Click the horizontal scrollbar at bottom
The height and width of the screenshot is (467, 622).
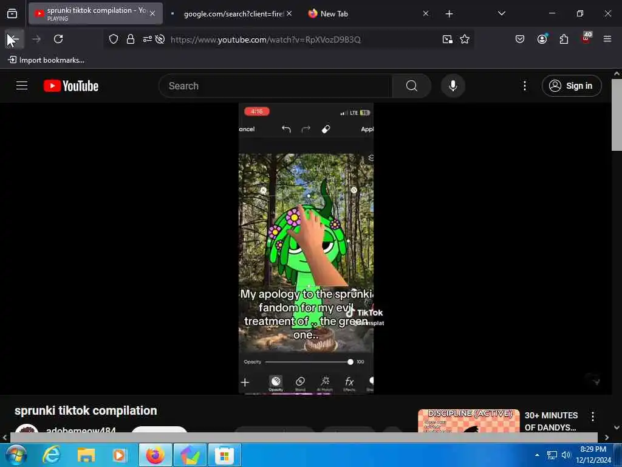tap(304, 437)
